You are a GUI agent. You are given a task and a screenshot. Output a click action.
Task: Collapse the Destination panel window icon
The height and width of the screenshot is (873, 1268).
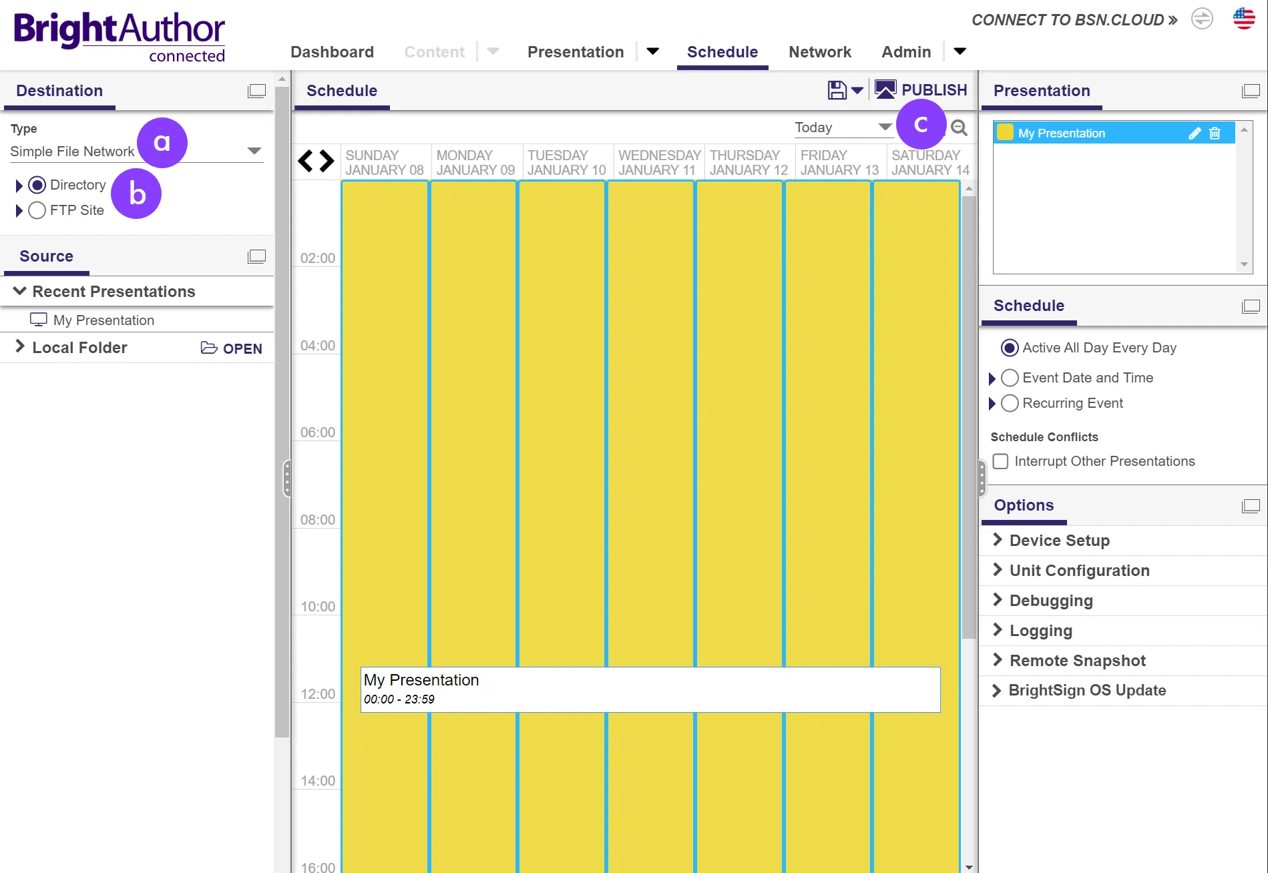pos(257,91)
